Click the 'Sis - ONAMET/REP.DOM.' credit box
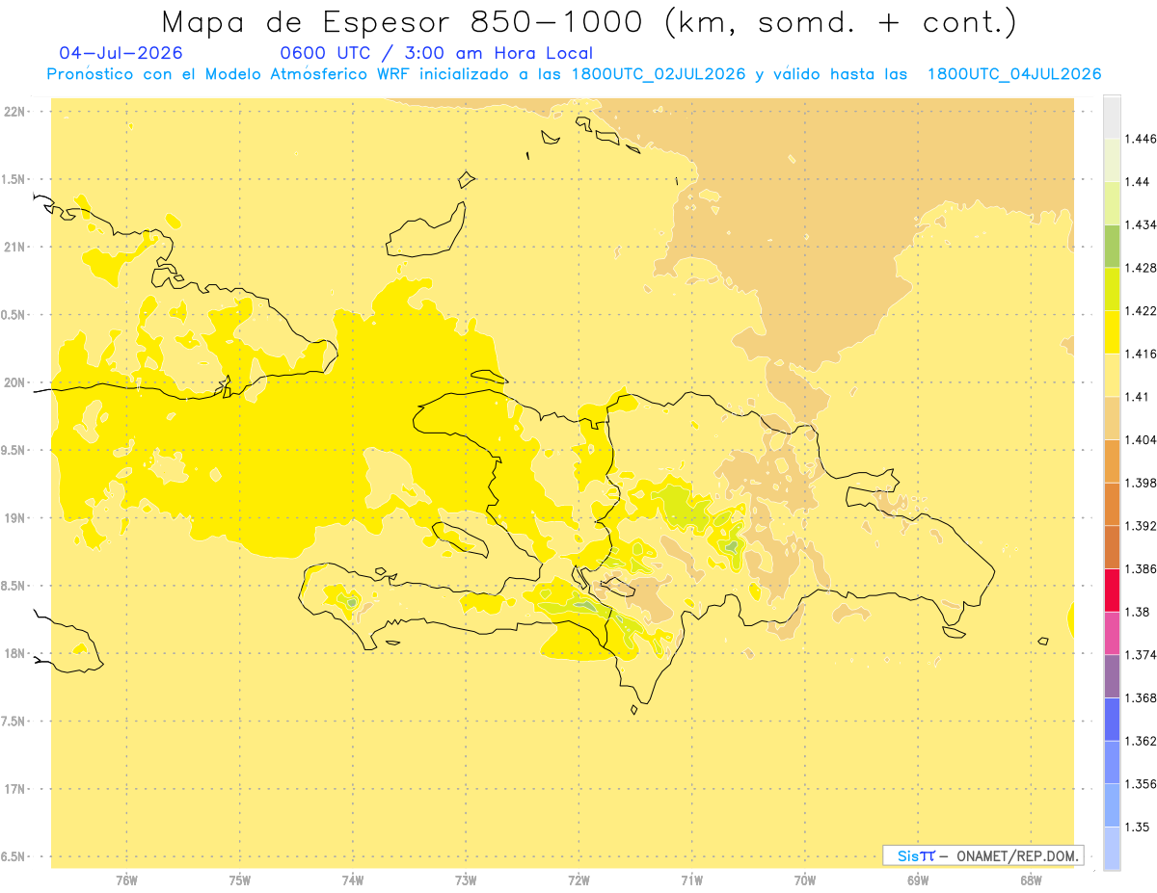The height and width of the screenshot is (893, 1157). click(983, 855)
